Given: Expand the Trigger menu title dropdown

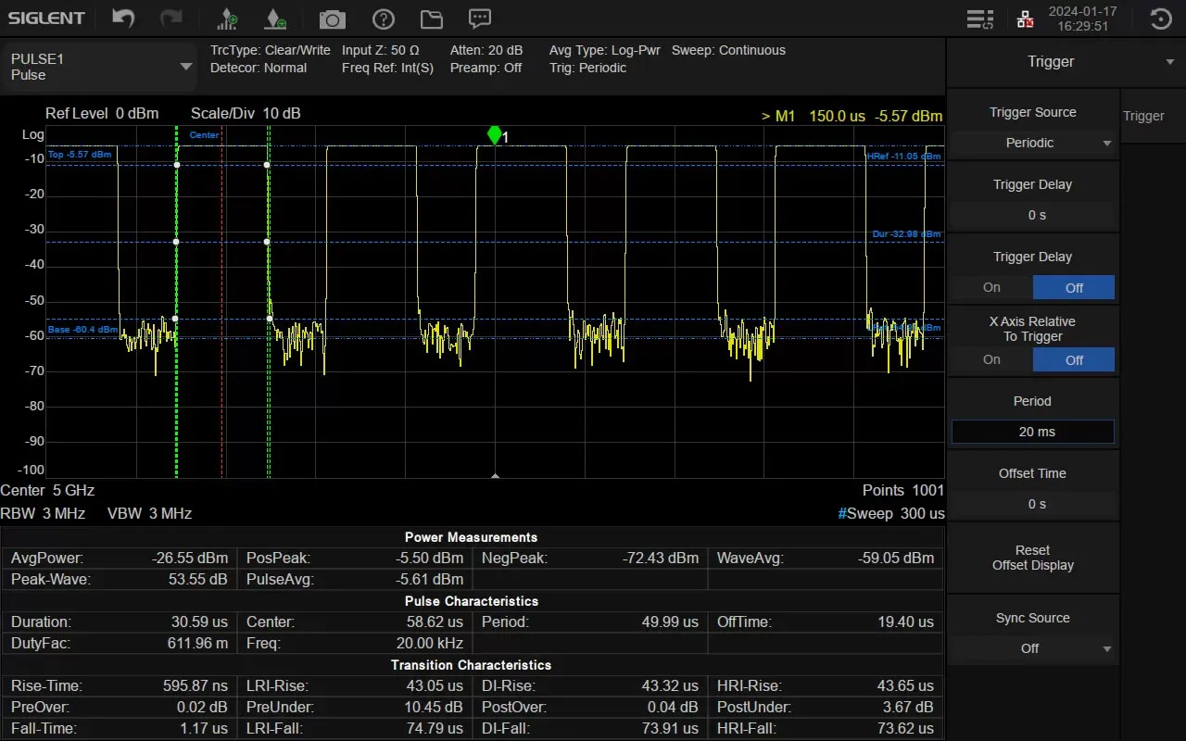Looking at the screenshot, I should 1169,62.
